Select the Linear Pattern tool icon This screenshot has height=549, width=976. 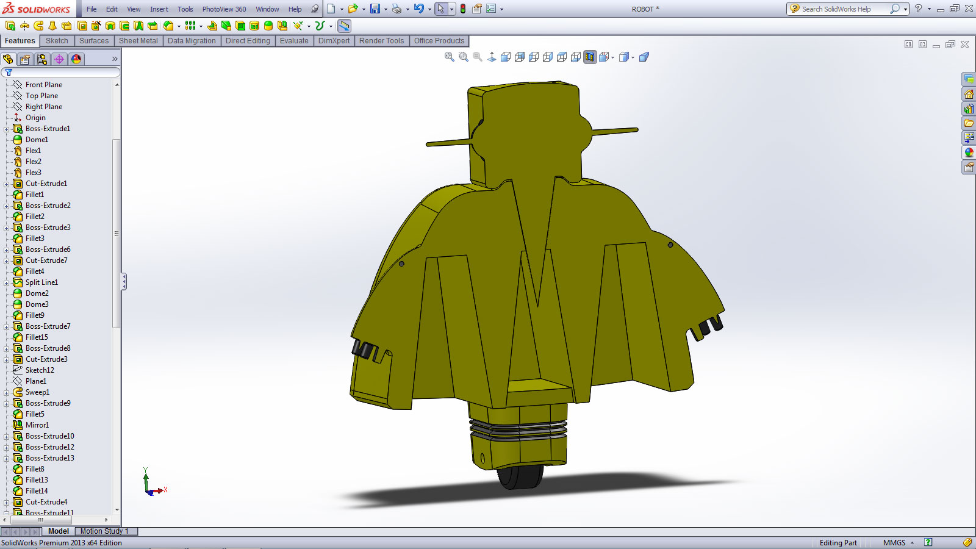tap(190, 26)
